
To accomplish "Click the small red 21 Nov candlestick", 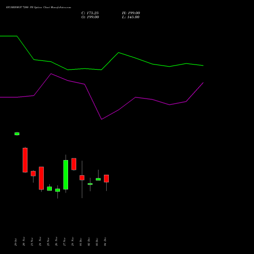I will coord(33,174).
